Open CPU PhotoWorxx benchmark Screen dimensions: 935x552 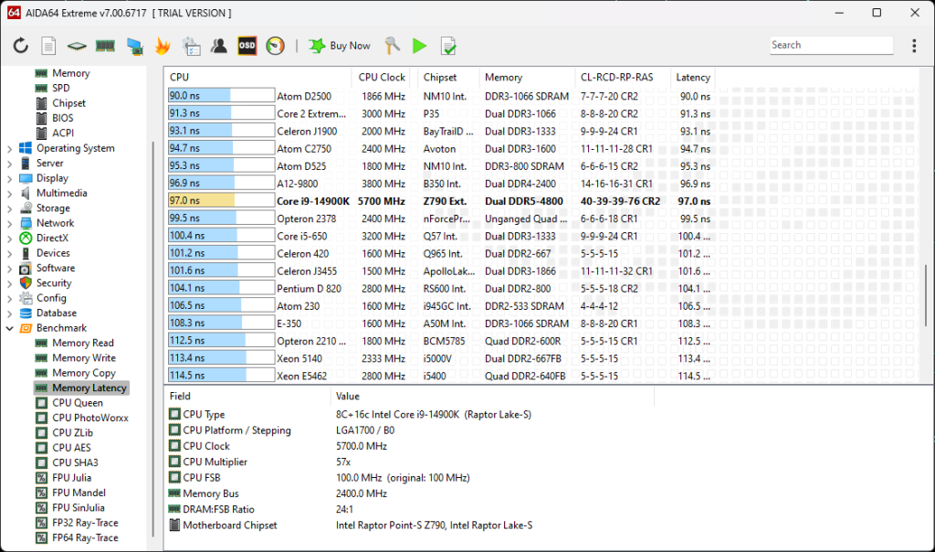tap(90, 418)
